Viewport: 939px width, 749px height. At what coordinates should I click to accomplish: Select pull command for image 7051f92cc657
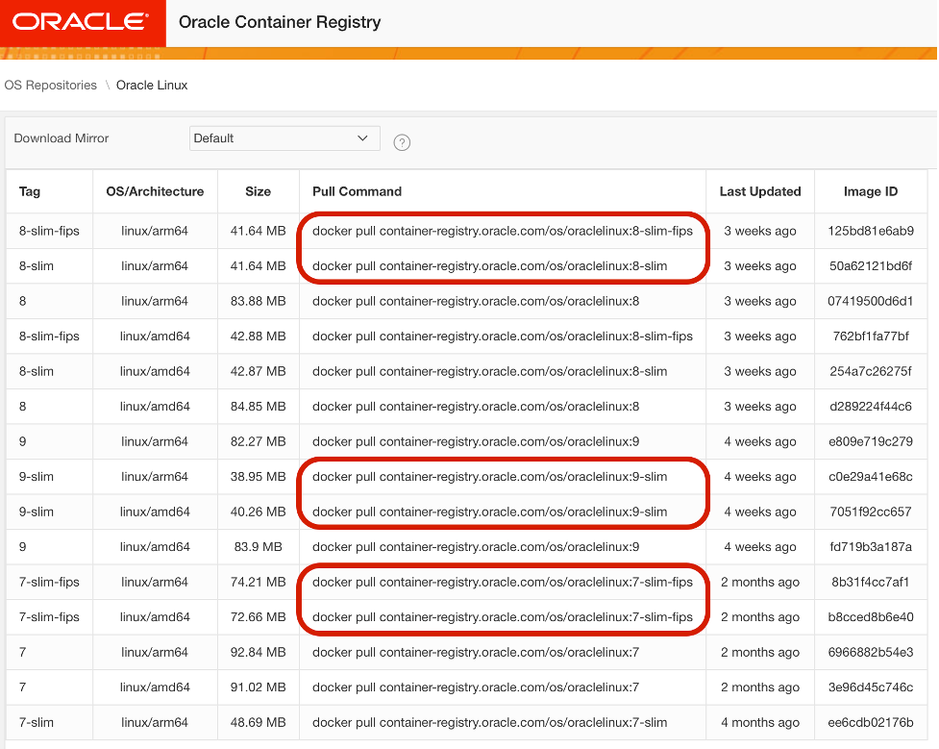[490, 512]
